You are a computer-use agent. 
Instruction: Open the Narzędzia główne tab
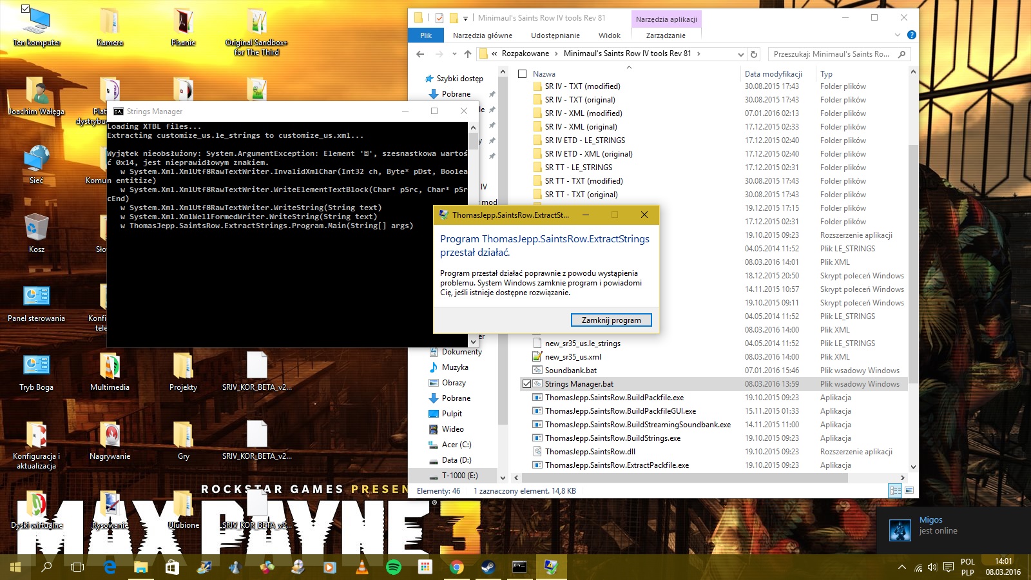[483, 35]
